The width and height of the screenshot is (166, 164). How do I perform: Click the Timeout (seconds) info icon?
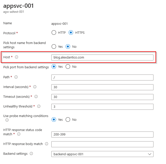tap(36, 96)
